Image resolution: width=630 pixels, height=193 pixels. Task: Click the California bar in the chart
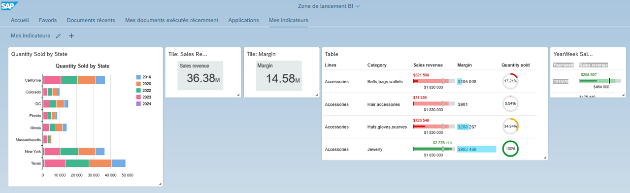tap(74, 80)
